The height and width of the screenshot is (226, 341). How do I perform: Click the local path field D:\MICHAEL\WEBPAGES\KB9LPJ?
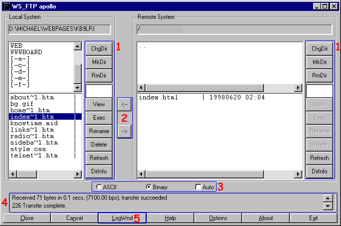pyautogui.click(x=60, y=29)
